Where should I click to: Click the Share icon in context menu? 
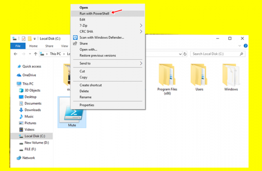pyautogui.click(x=75, y=44)
